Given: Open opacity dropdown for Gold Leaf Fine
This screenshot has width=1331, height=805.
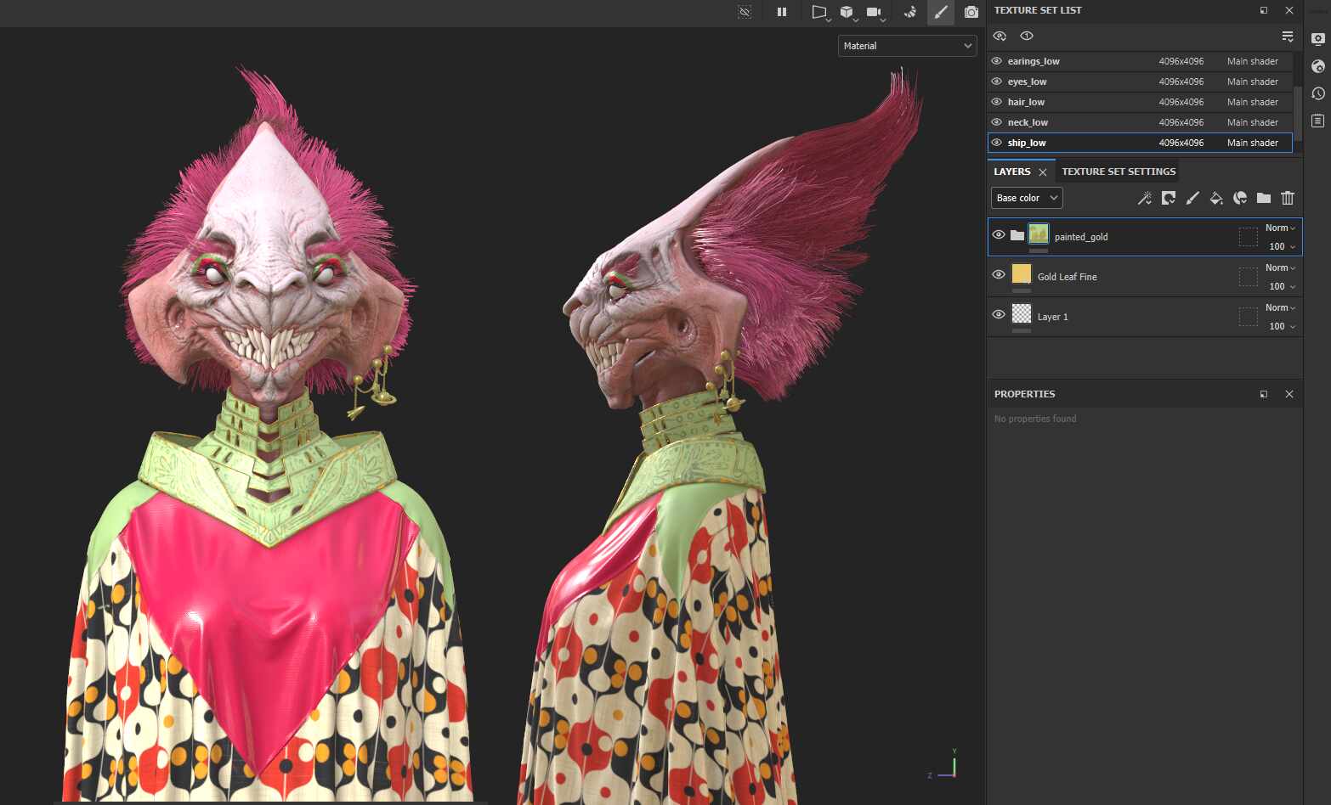Looking at the screenshot, I should click(1282, 286).
